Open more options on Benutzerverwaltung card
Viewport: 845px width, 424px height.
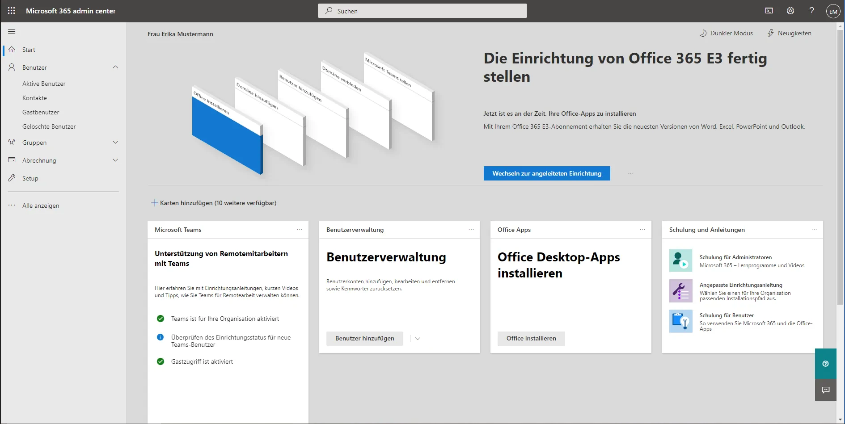471,230
